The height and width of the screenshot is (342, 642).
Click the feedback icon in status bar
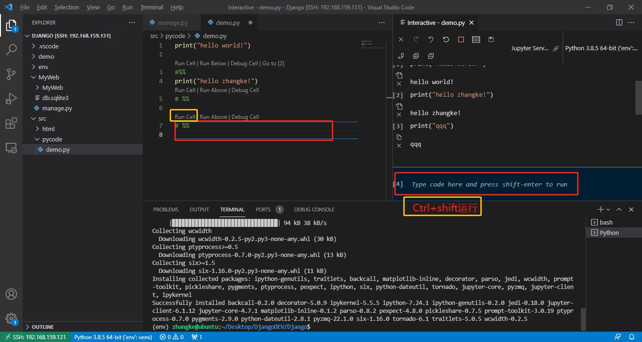[618, 337]
